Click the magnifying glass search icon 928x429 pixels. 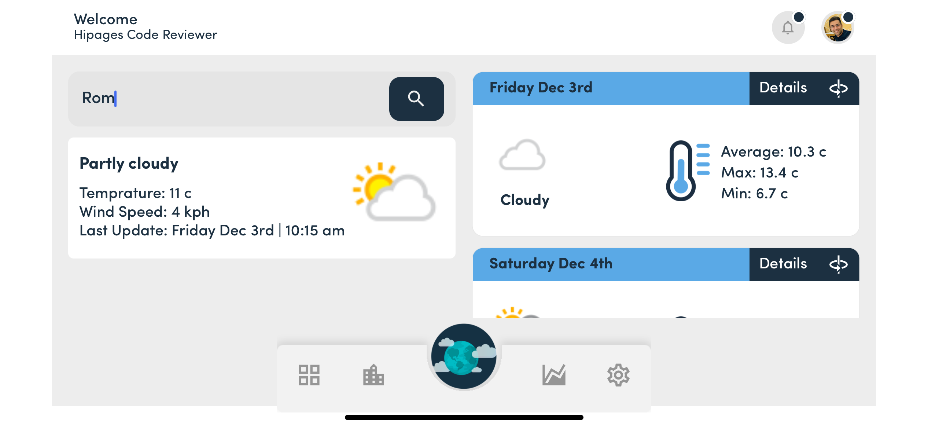coord(416,99)
